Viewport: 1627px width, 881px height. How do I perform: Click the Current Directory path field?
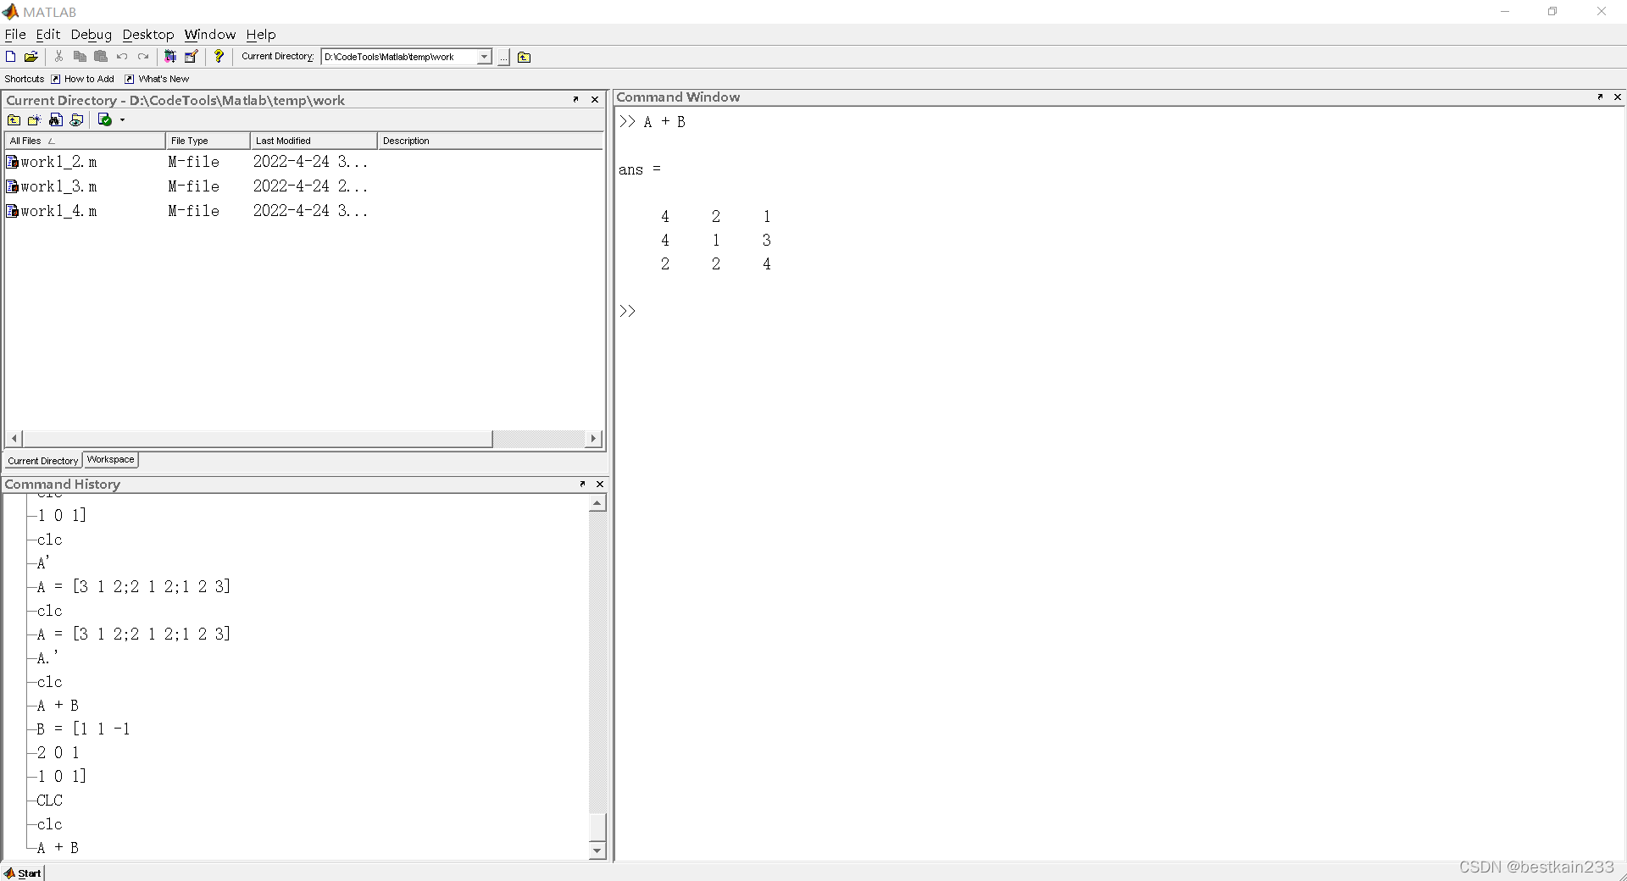coord(398,57)
